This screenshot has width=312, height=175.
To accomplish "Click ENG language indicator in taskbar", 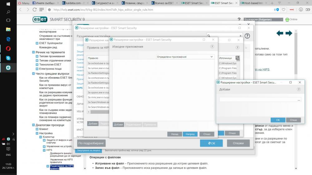I will click(x=8, y=155).
